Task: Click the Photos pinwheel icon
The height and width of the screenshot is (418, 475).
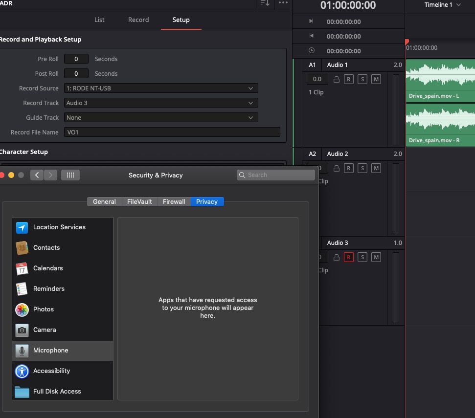Action: click(22, 309)
